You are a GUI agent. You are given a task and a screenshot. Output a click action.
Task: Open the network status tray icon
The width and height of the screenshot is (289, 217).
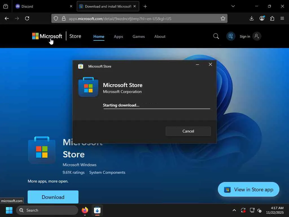pos(252,210)
